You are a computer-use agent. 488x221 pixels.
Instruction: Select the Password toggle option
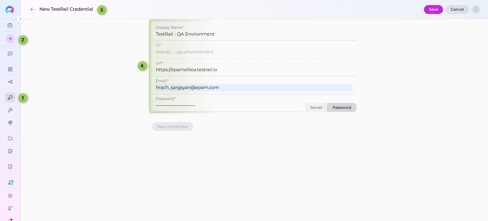(342, 108)
